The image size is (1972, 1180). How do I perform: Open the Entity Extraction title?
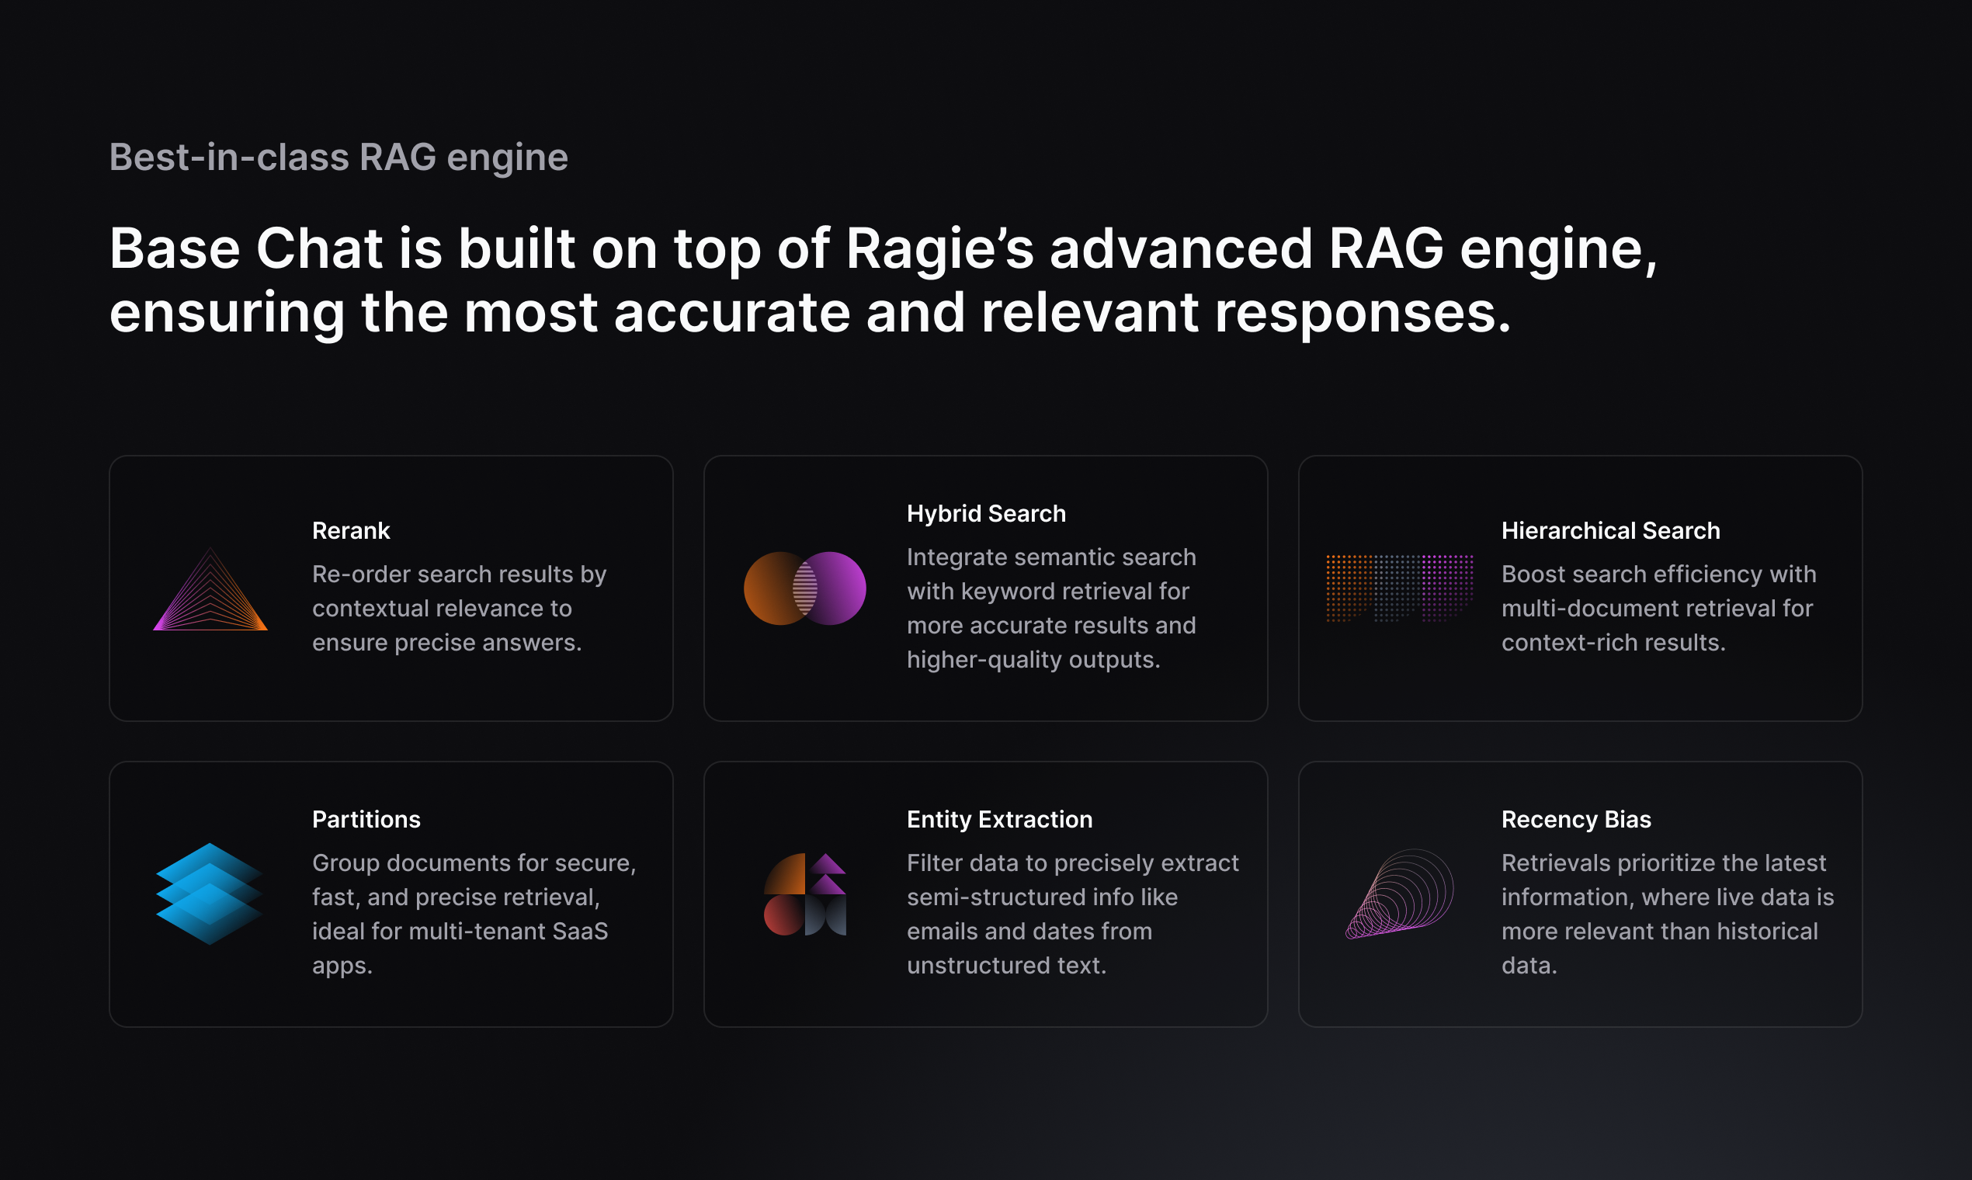click(x=999, y=819)
